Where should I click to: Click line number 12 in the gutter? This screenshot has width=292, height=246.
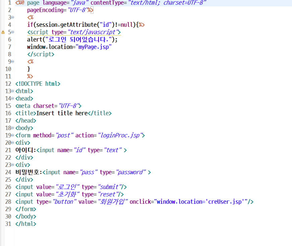point(8,83)
